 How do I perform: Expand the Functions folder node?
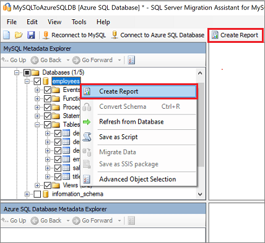coord(37,99)
